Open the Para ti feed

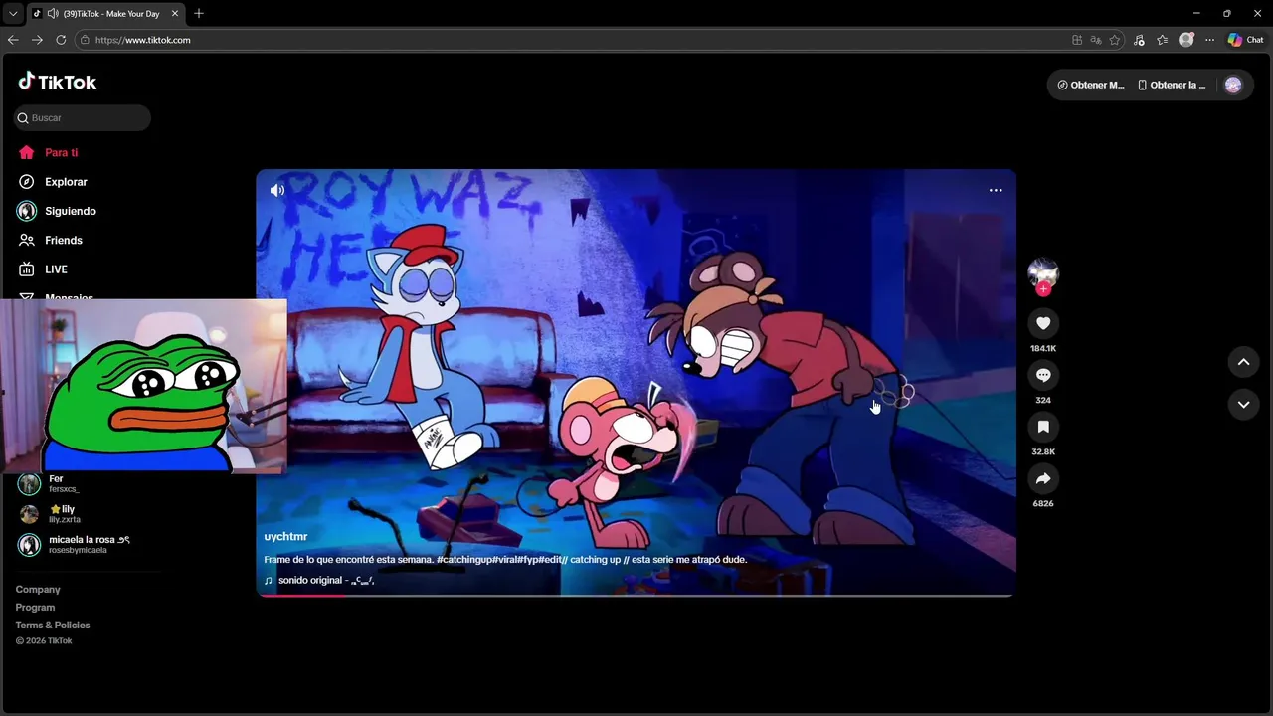click(61, 153)
